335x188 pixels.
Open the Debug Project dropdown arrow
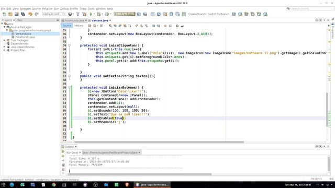102,14
